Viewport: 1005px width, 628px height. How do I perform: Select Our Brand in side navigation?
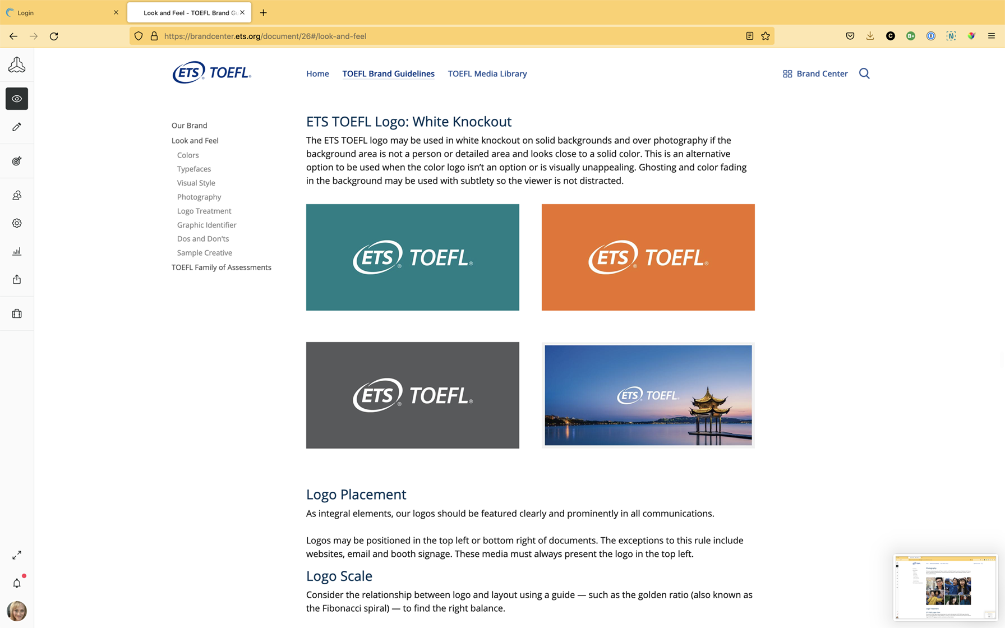click(x=189, y=125)
